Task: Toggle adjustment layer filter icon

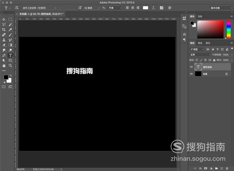Action: [x=213, y=49]
